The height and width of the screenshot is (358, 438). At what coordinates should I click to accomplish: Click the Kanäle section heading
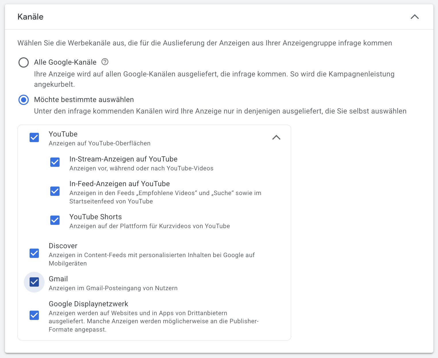[x=30, y=17]
